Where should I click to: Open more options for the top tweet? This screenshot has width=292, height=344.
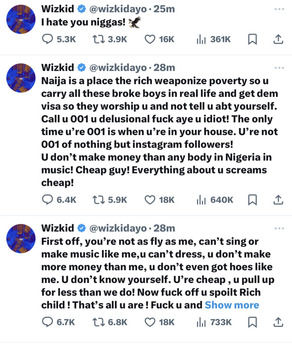coord(279,9)
